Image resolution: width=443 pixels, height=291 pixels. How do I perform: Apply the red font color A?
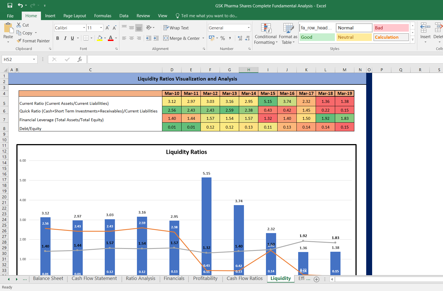point(111,38)
